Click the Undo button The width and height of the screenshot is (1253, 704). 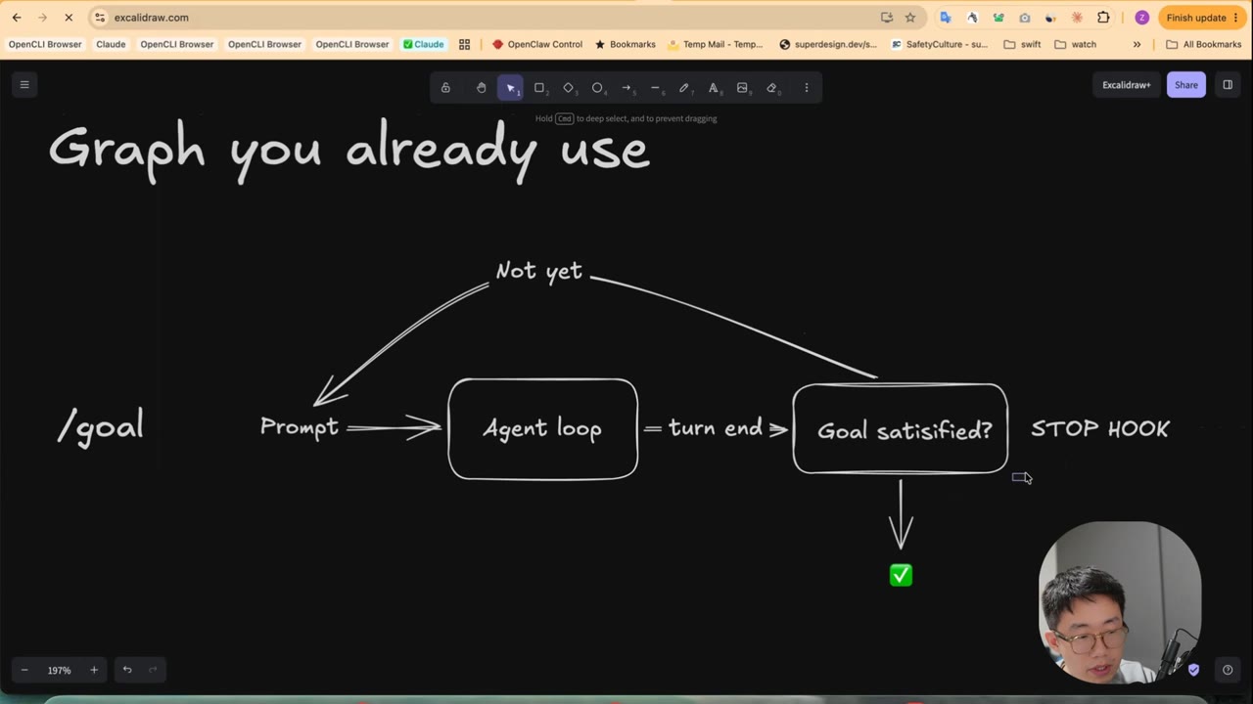(127, 670)
